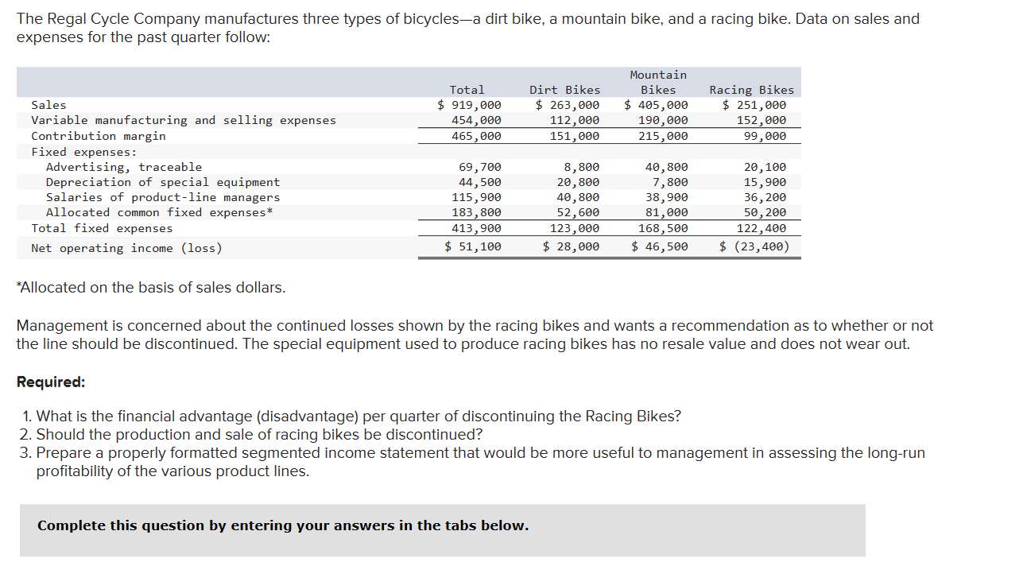Click Mountain Bikes salaries value 38,900
Image resolution: width=1027 pixels, height=562 pixels.
pyautogui.click(x=668, y=197)
